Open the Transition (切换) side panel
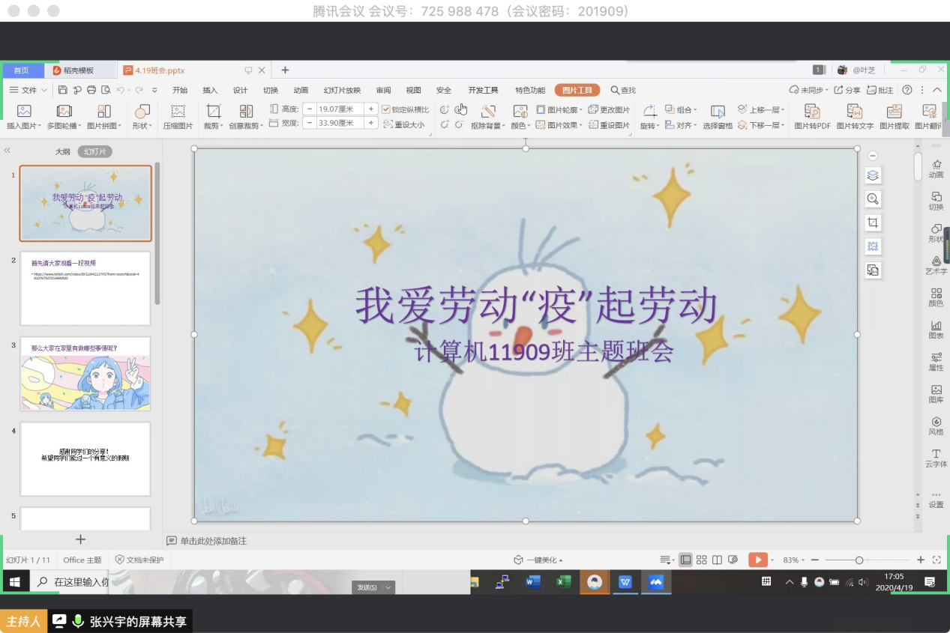 coord(936,201)
